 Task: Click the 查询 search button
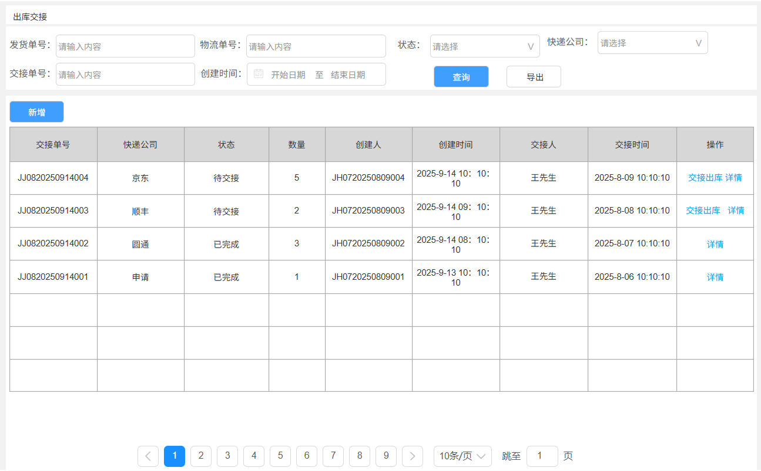[x=461, y=77]
